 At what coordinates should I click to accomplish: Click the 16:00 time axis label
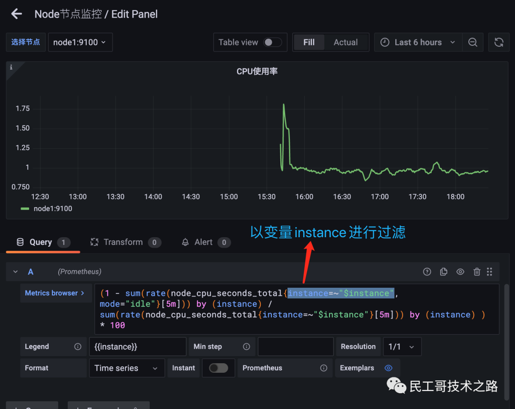pos(304,197)
